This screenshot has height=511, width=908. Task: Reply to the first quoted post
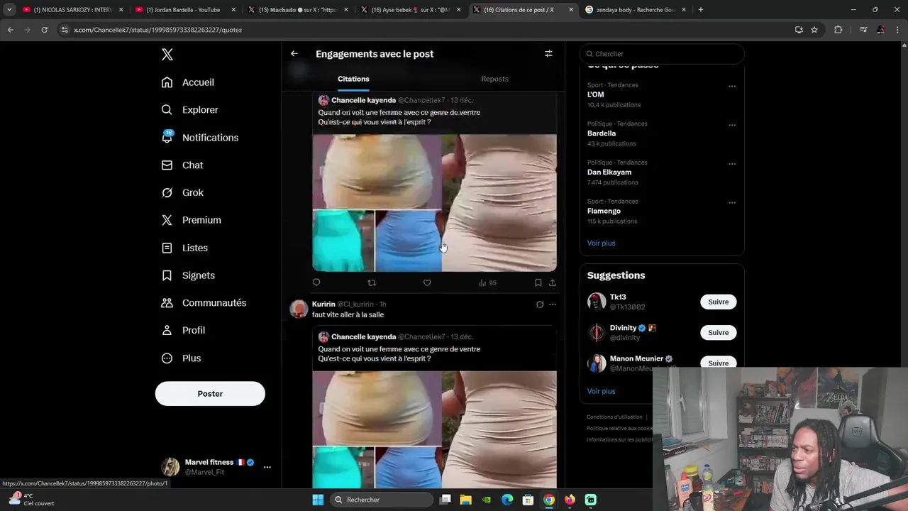point(316,282)
